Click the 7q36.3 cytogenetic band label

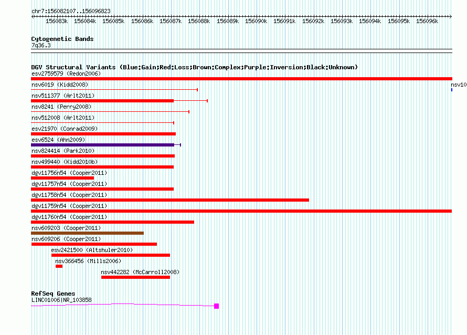pos(41,45)
